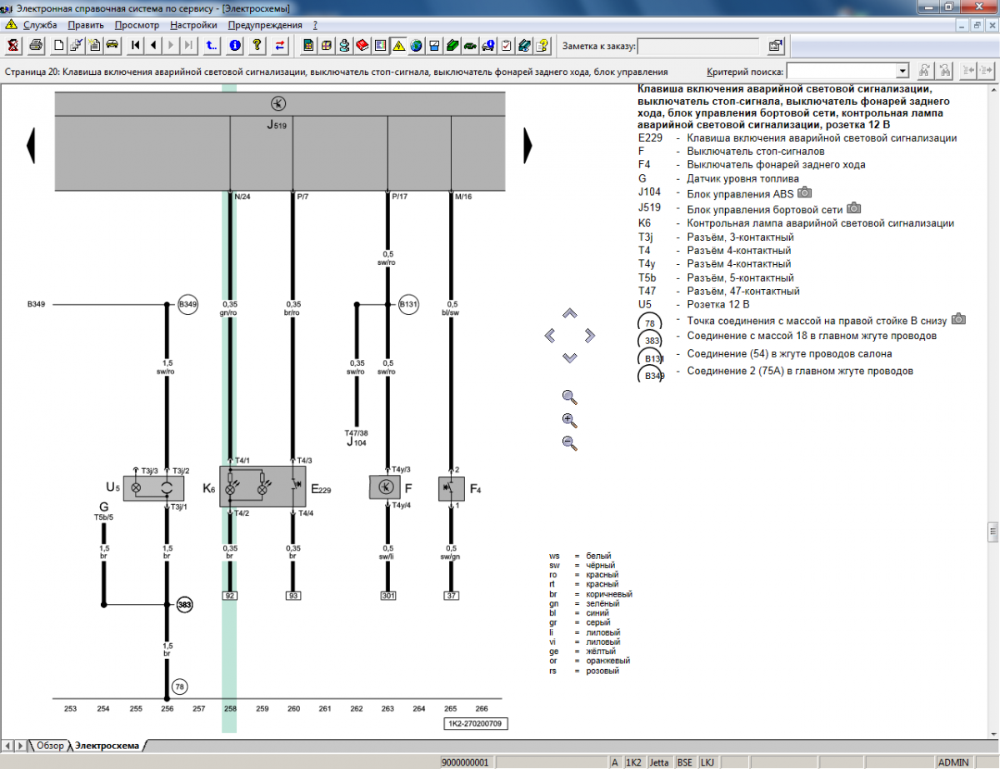Pan the diagram left with arrow

pyautogui.click(x=549, y=335)
